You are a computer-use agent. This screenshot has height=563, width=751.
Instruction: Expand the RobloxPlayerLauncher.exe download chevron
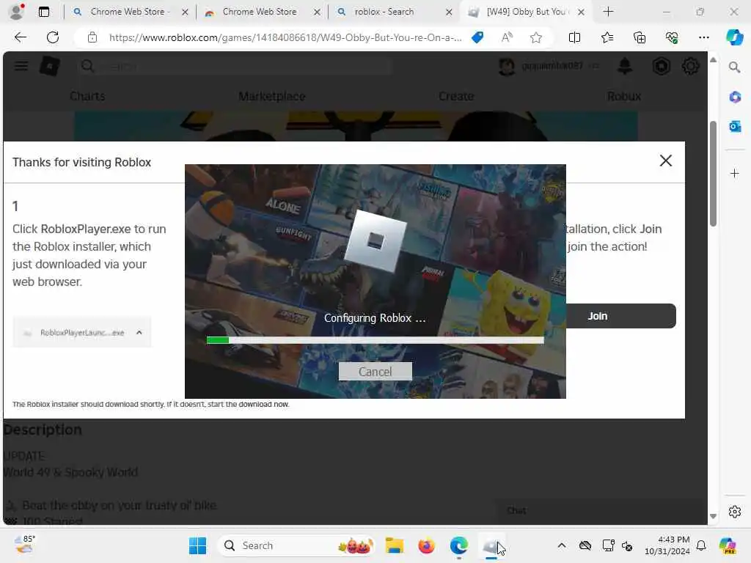[x=139, y=332]
